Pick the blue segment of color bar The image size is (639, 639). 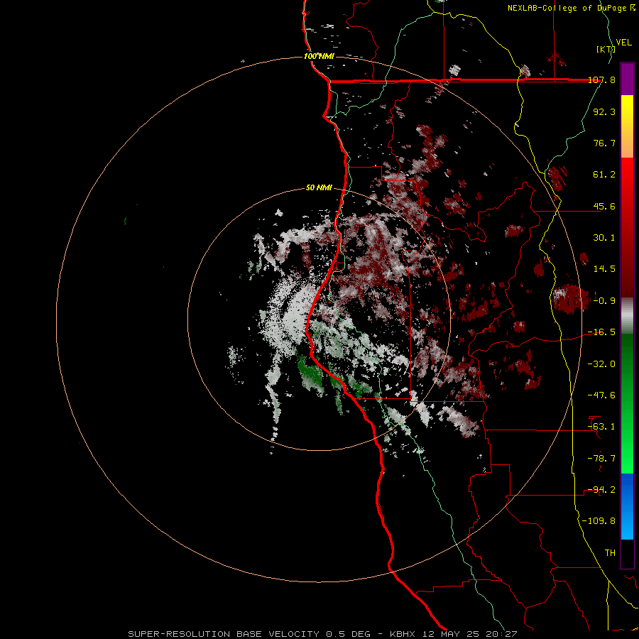(627, 506)
